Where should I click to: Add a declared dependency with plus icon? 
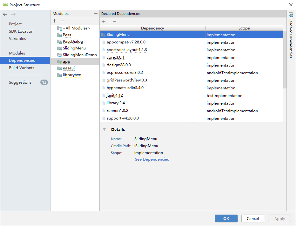coord(104,21)
